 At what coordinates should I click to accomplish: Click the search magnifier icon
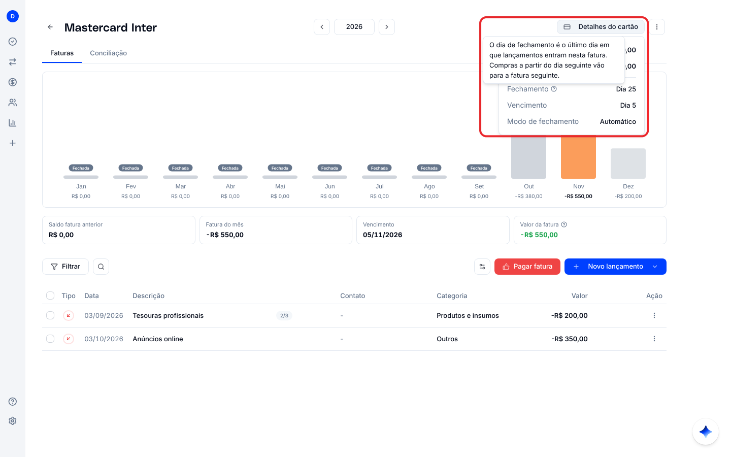click(101, 267)
